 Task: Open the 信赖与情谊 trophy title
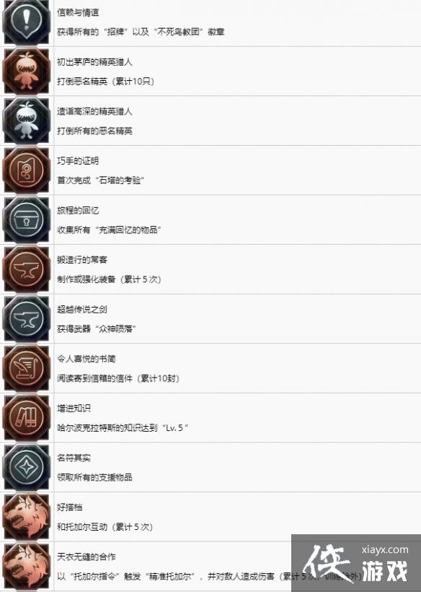coord(78,12)
